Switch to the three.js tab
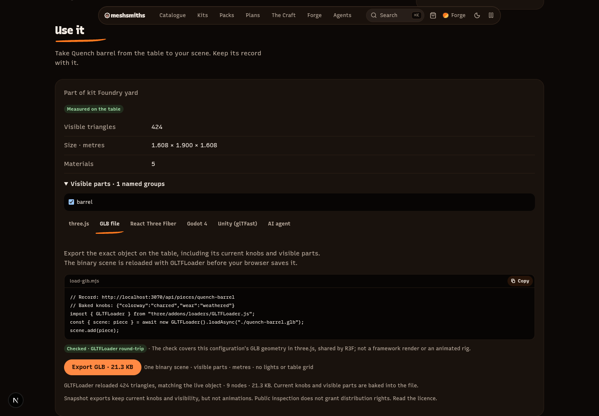599x416 pixels. (79, 224)
